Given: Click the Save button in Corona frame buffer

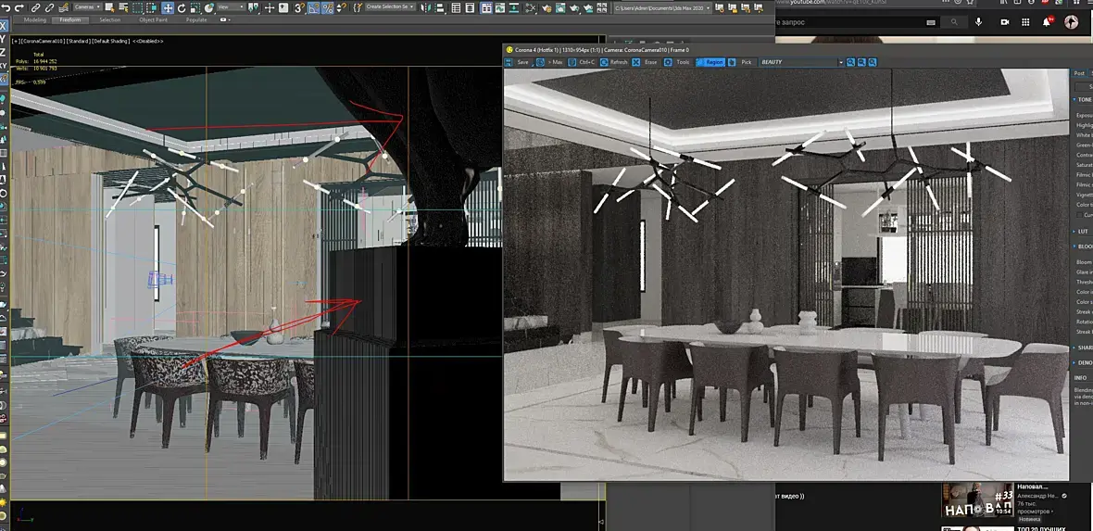Looking at the screenshot, I should click(522, 62).
